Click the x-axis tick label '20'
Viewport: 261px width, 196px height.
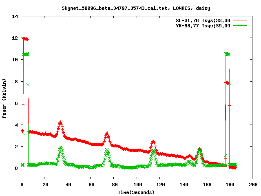pos(45,185)
